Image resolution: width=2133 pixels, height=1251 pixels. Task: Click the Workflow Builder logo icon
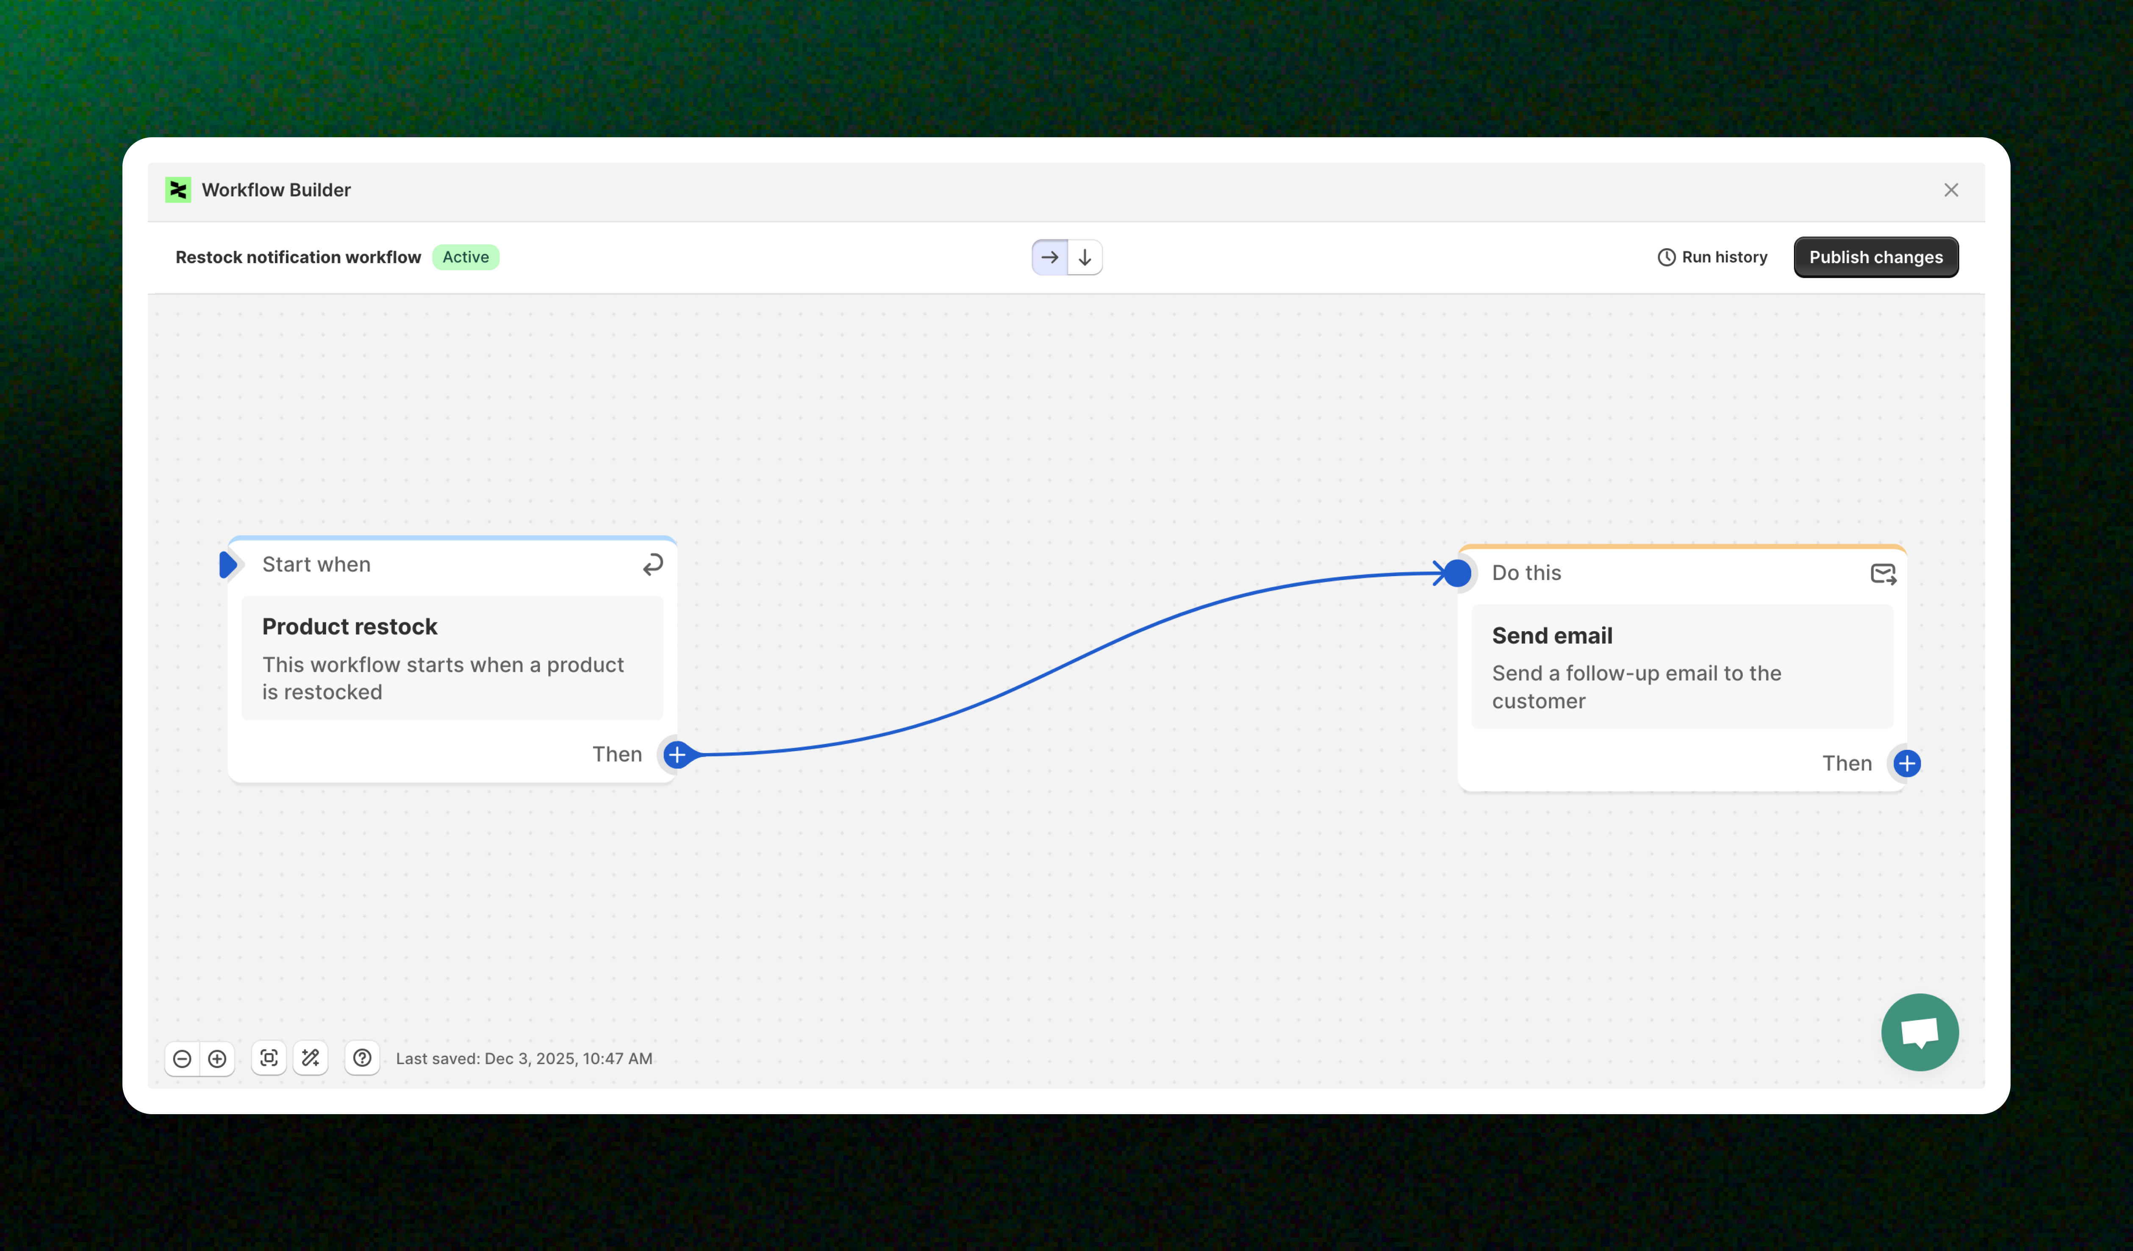tap(179, 190)
